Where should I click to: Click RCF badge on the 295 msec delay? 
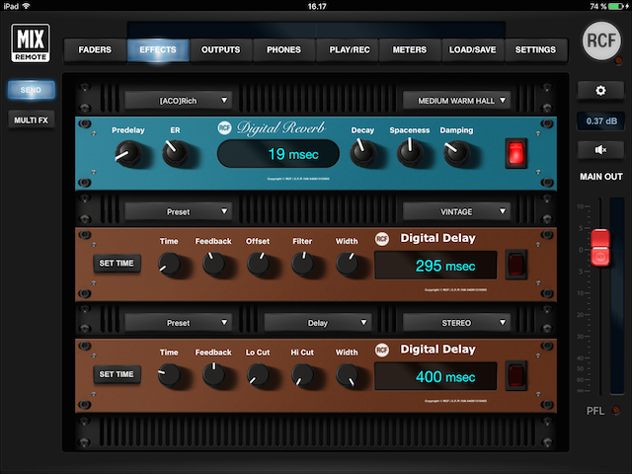point(382,239)
